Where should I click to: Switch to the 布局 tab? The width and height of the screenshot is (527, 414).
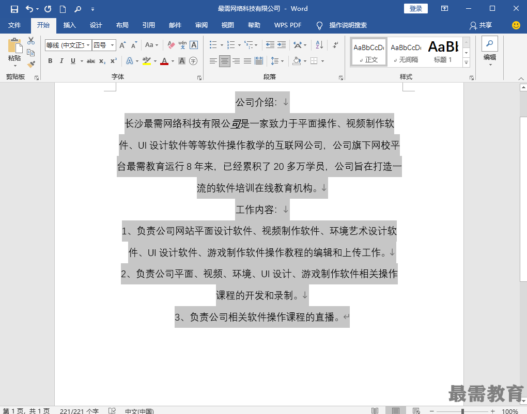[122, 25]
